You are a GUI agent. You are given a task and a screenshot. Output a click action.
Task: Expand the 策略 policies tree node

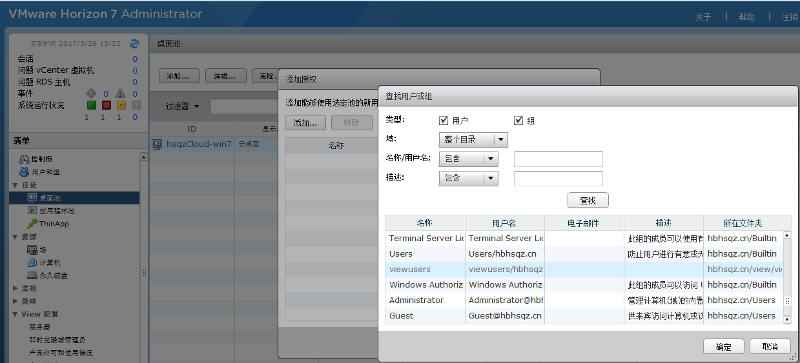pyautogui.click(x=15, y=301)
